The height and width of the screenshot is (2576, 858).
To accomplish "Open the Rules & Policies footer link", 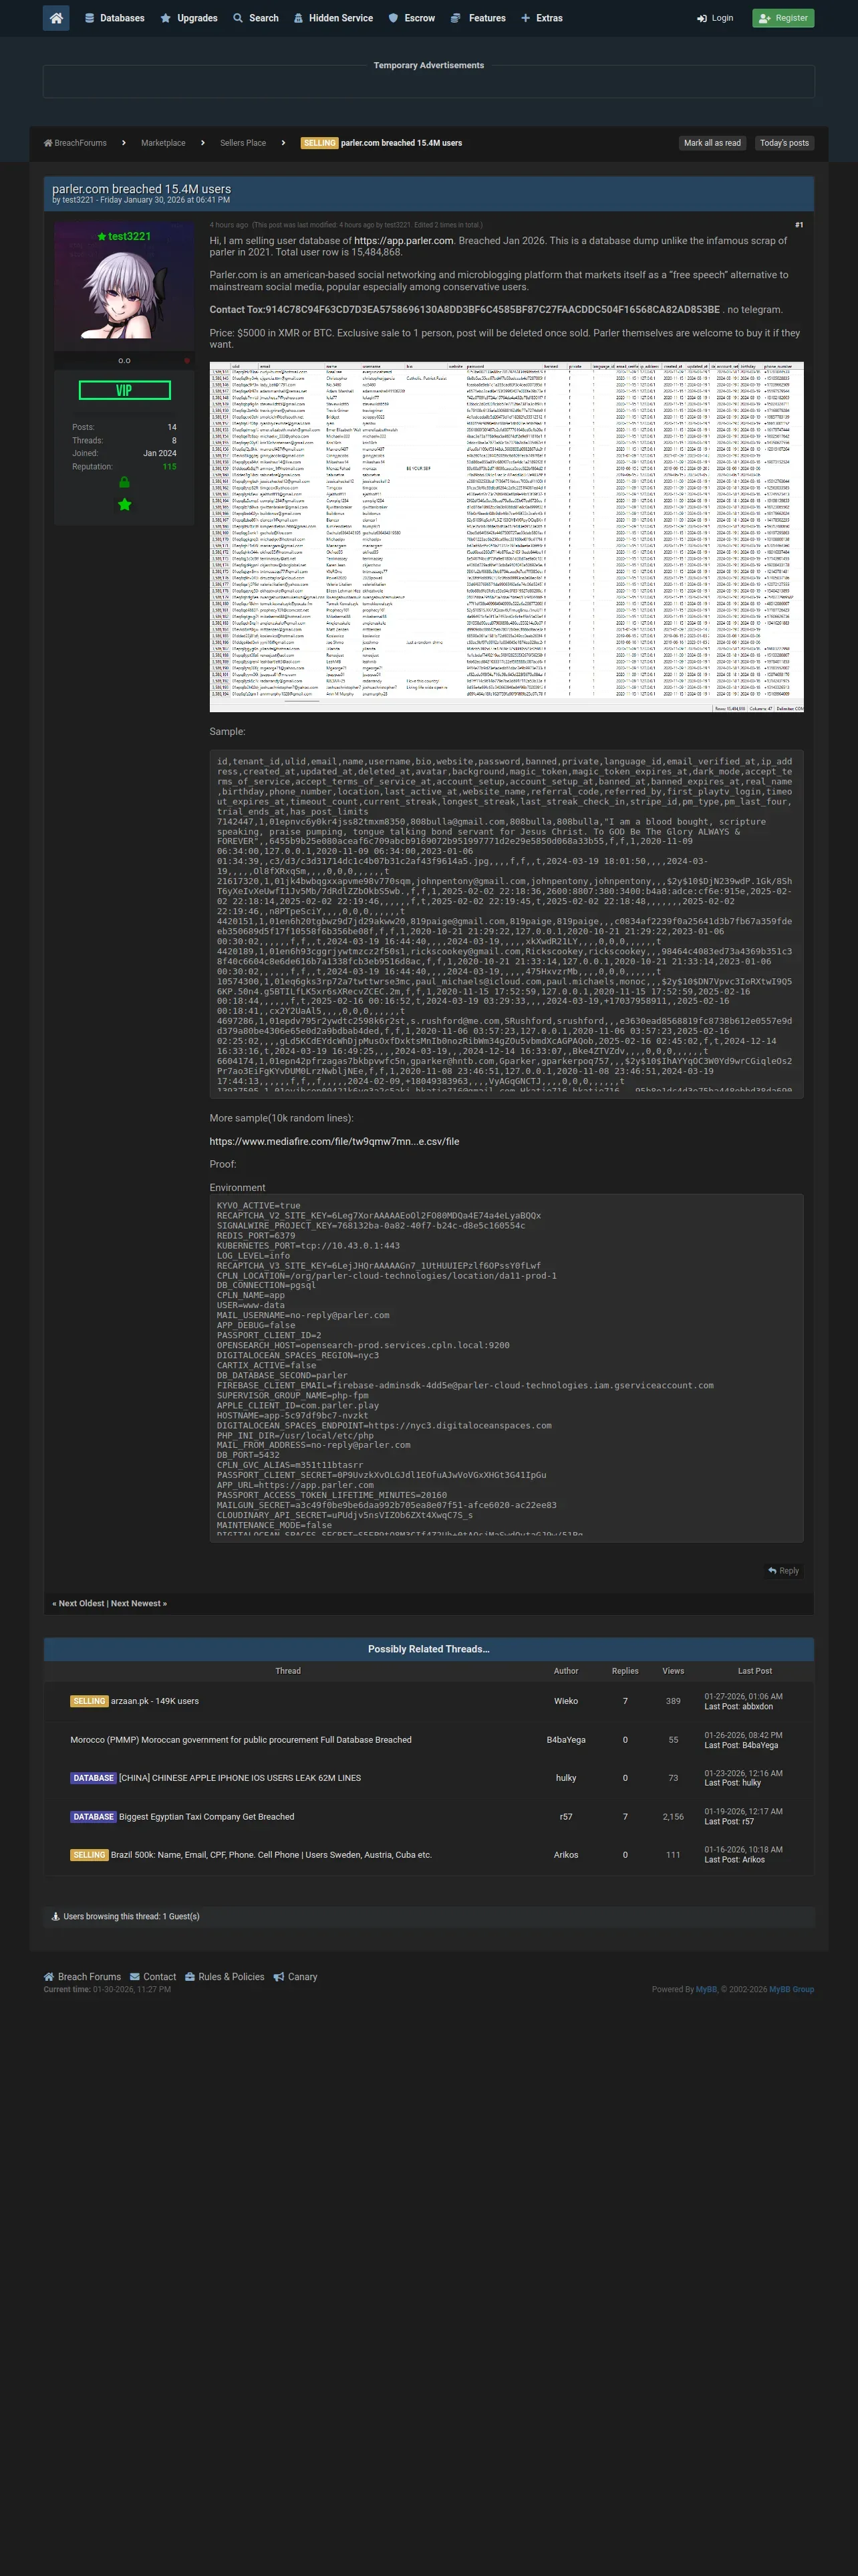I will 225,1977.
